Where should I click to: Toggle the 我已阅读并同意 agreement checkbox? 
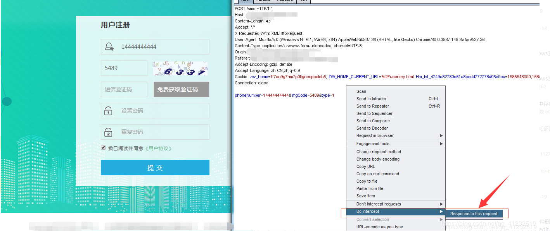click(103, 147)
